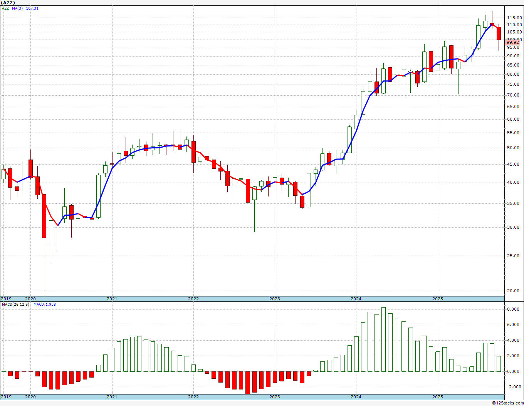Click the tallest green MACD histogram bar
524x406 pixels.
pos(383,339)
